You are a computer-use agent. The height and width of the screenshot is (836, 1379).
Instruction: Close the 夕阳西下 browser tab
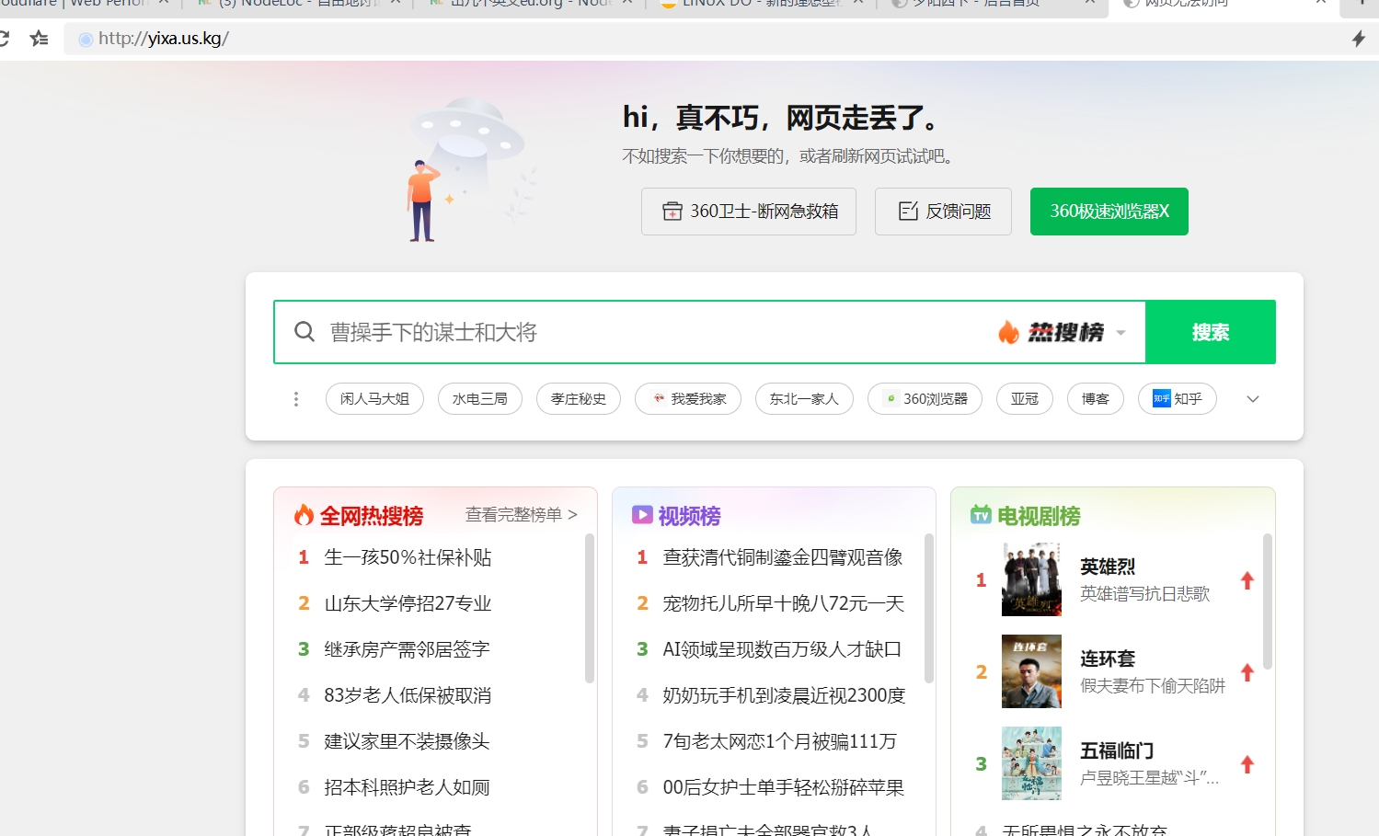[1090, 3]
